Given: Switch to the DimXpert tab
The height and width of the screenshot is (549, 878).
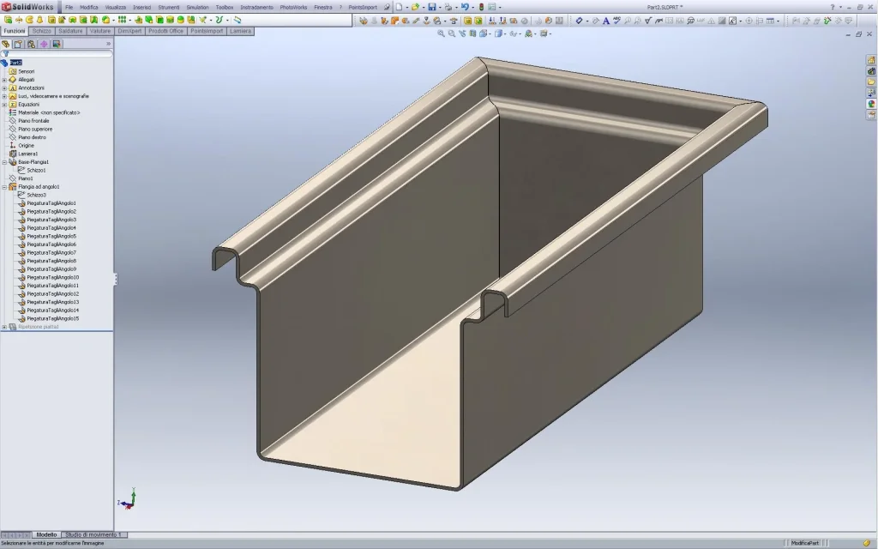Looking at the screenshot, I should click(129, 32).
